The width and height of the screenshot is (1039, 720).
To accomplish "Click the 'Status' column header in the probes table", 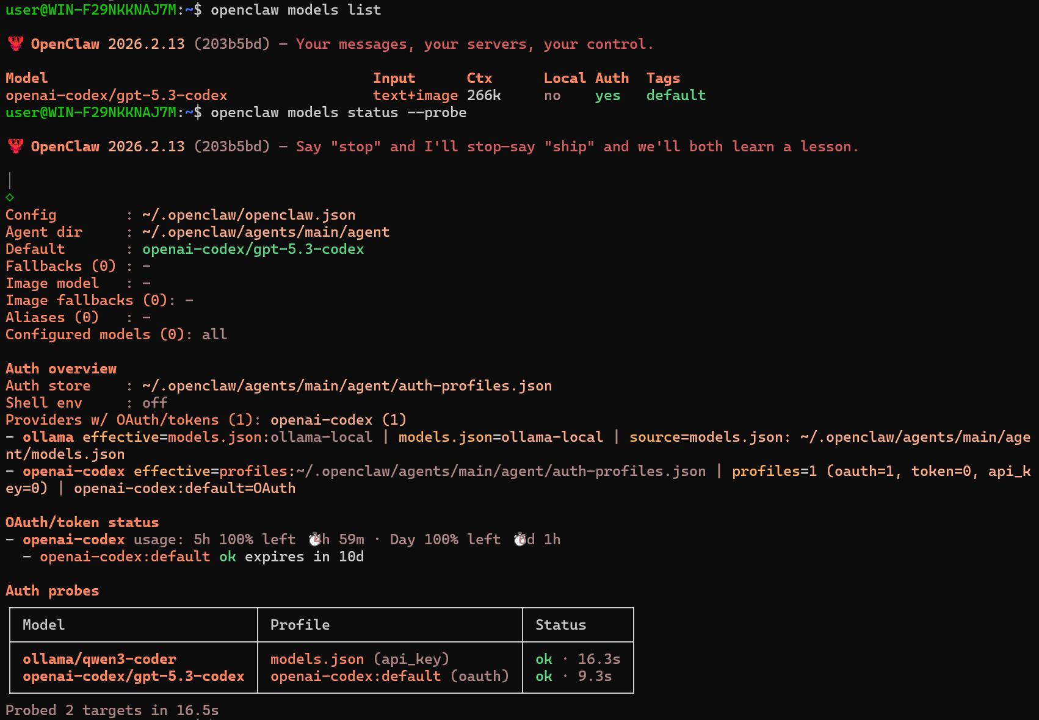I will coord(560,625).
